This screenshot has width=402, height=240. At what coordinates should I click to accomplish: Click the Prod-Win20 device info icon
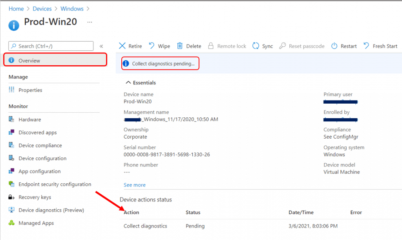(x=14, y=26)
